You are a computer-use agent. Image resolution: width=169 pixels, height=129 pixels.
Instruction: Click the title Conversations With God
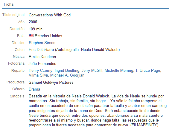tap(50, 15)
